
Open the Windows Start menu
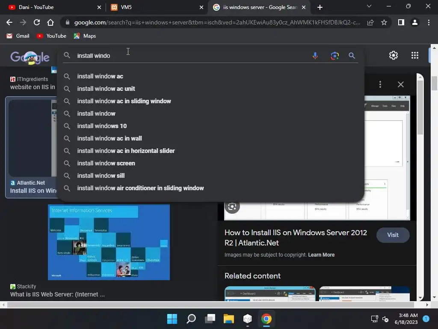tap(172, 319)
